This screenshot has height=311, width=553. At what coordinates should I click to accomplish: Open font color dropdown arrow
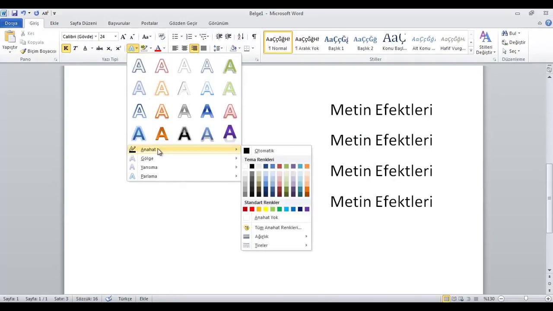pos(164,48)
